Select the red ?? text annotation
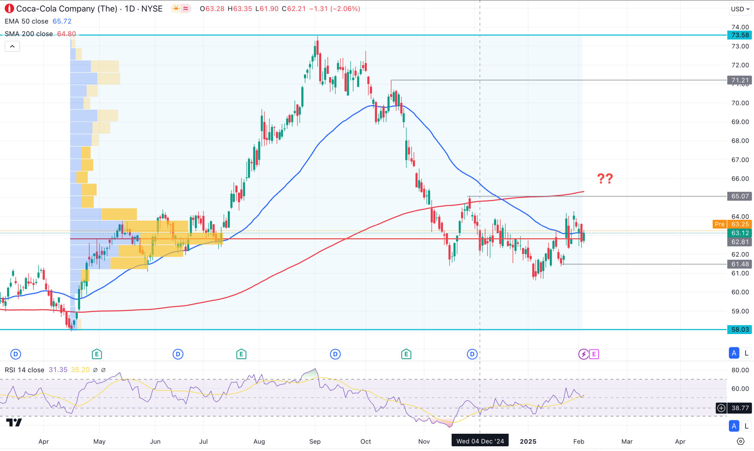This screenshot has height=451, width=754. click(605, 179)
